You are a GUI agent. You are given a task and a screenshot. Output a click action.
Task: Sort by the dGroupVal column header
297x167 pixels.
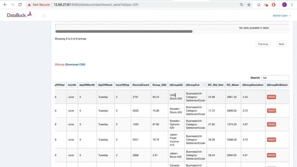pyautogui.click(x=176, y=85)
